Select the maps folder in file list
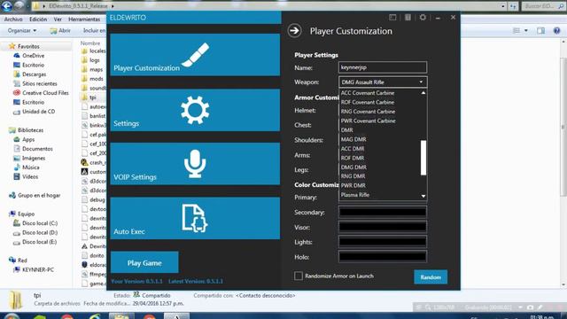Image resolution: width=567 pixels, height=319 pixels. tap(92, 69)
